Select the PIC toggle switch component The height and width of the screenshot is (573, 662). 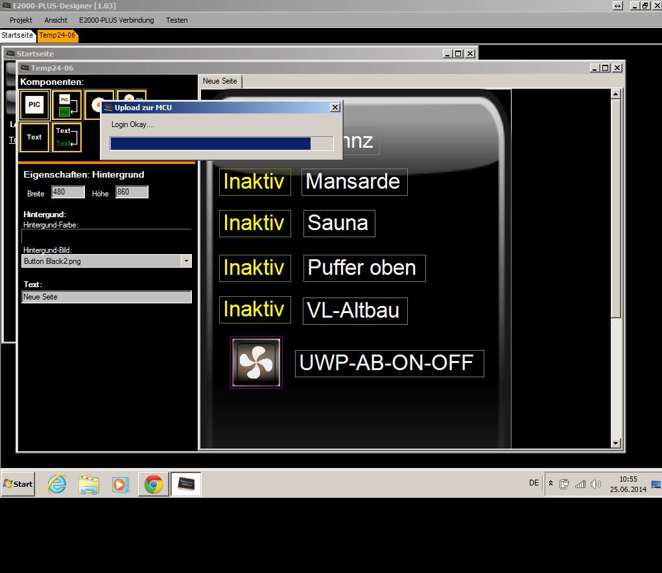tap(65, 105)
